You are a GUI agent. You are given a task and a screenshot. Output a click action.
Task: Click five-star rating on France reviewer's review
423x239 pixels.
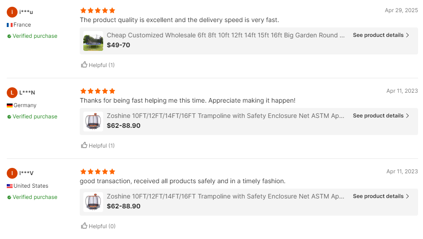tap(97, 10)
